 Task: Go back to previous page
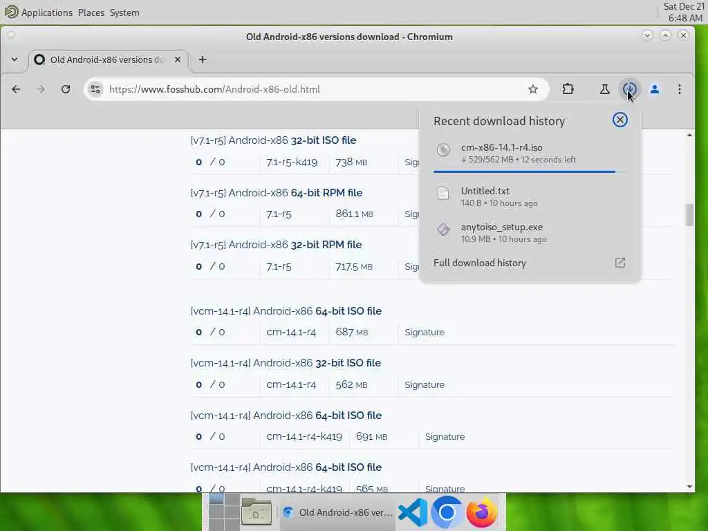point(16,89)
